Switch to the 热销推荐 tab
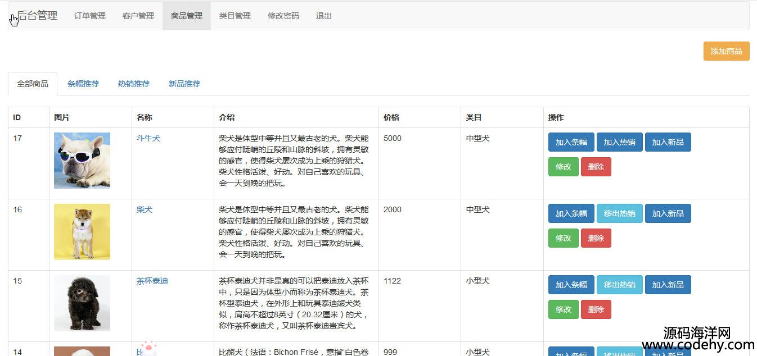 tap(134, 84)
